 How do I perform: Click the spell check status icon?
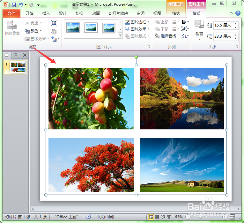[x=89, y=217]
